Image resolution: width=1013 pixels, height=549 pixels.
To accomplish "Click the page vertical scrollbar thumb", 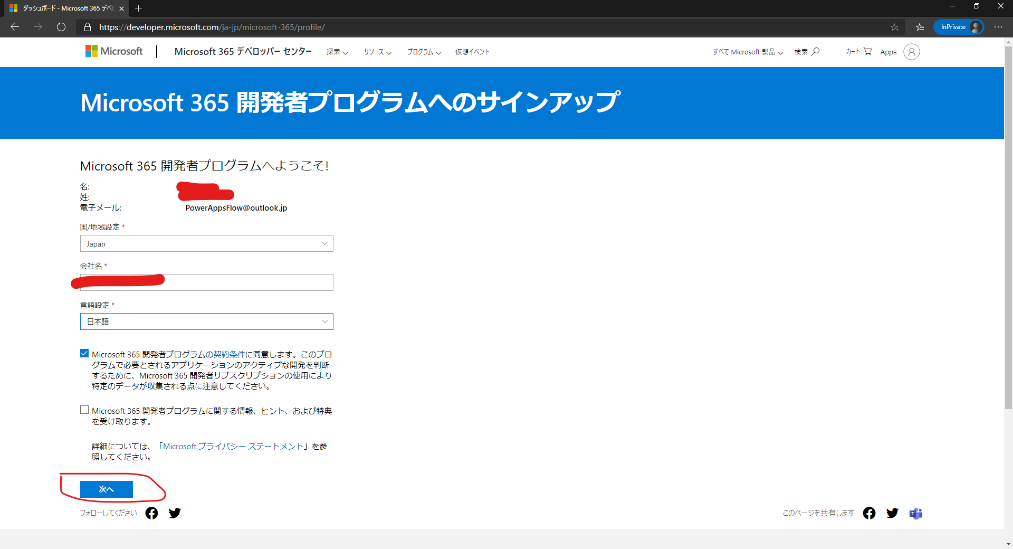I will 1008,227.
